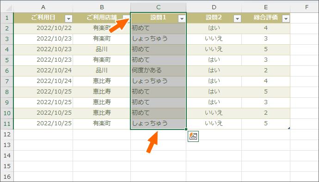Click the 設問2 header cell
This screenshot has height=182, width=319.
click(x=214, y=18)
